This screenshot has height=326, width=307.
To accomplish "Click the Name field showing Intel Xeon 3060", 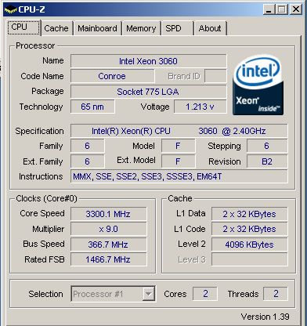I will pos(148,61).
